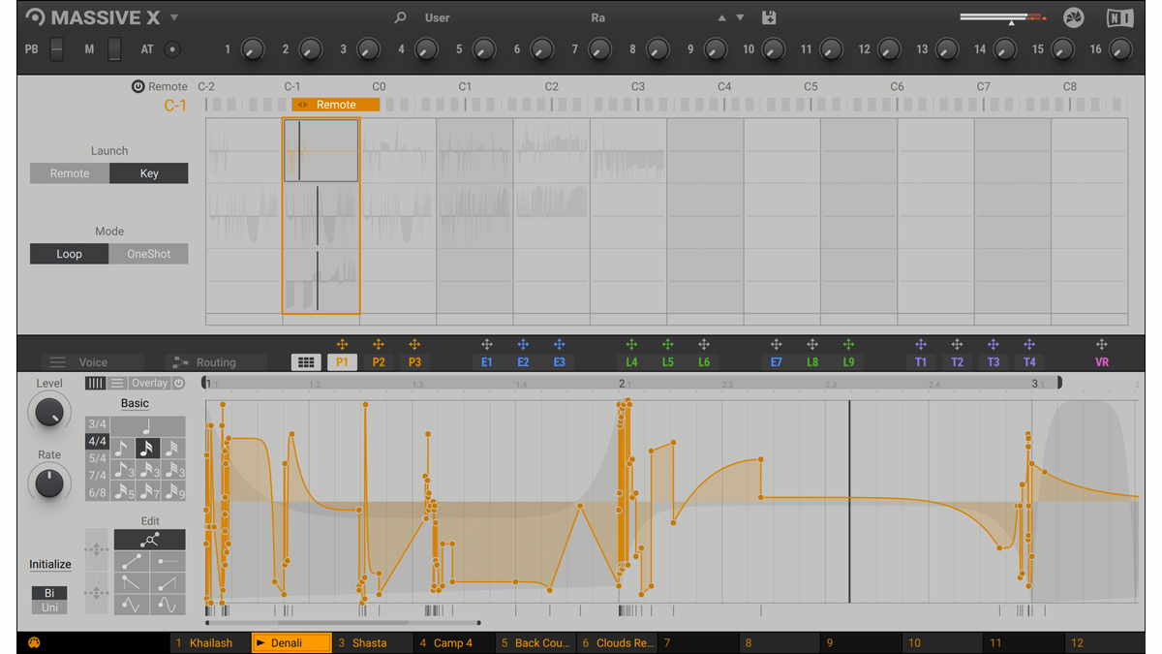Click the palette icon in bottom bar
This screenshot has width=1162, height=654.
34,642
